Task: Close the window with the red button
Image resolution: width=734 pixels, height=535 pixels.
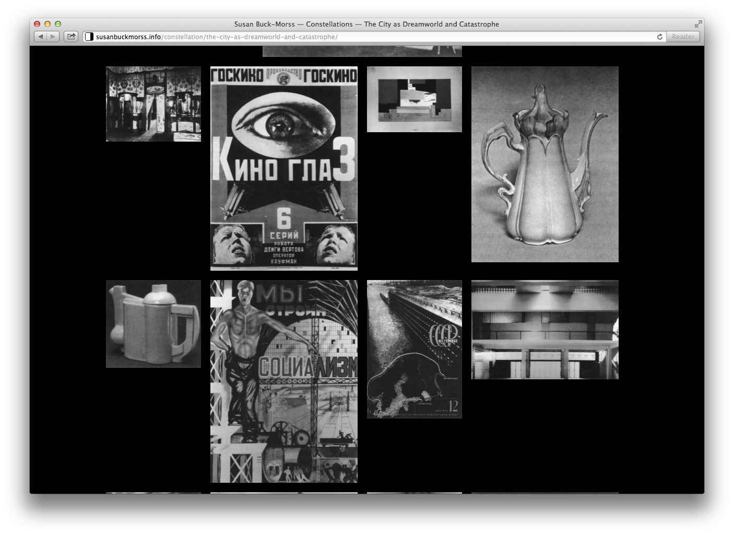Action: pos(37,24)
